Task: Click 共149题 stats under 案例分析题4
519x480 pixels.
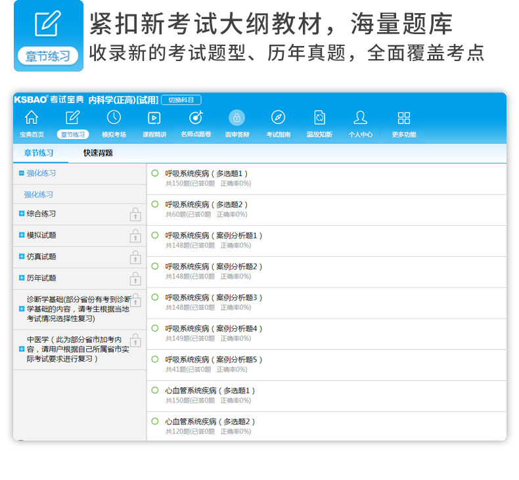Action: [x=208, y=338]
